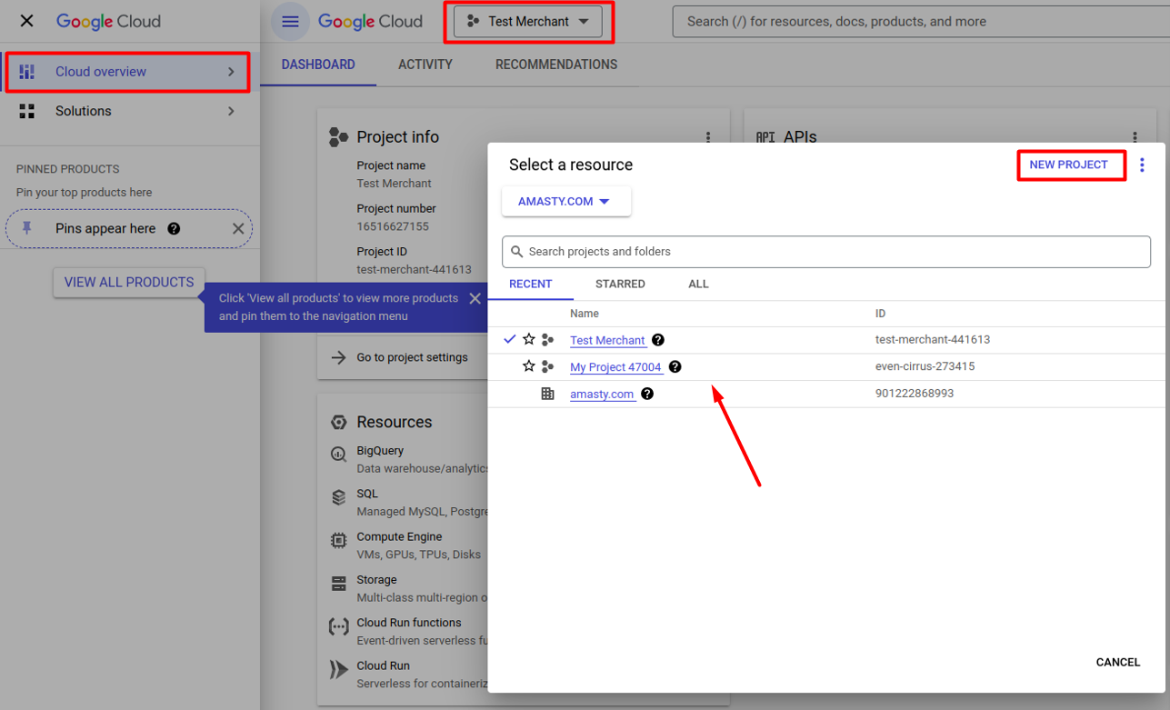This screenshot has height=710, width=1170.
Task: Star the Test Merchant project
Action: (528, 339)
